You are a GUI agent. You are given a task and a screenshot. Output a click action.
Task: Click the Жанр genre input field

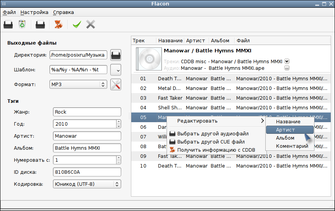pyautogui.click(x=87, y=112)
